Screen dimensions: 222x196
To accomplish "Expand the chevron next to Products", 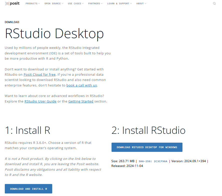I will click(x=39, y=4).
